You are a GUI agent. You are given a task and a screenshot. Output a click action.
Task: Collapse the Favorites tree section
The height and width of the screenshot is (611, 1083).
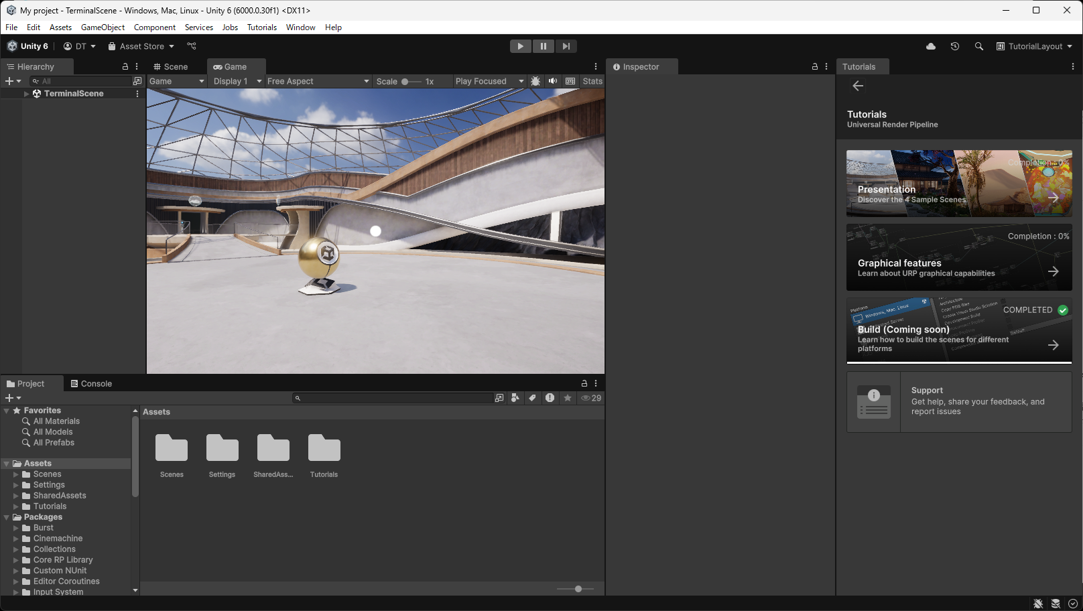coord(7,411)
